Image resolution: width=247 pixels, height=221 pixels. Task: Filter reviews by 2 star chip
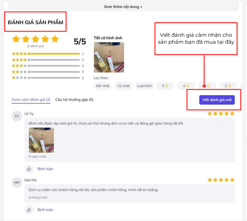click(x=228, y=86)
